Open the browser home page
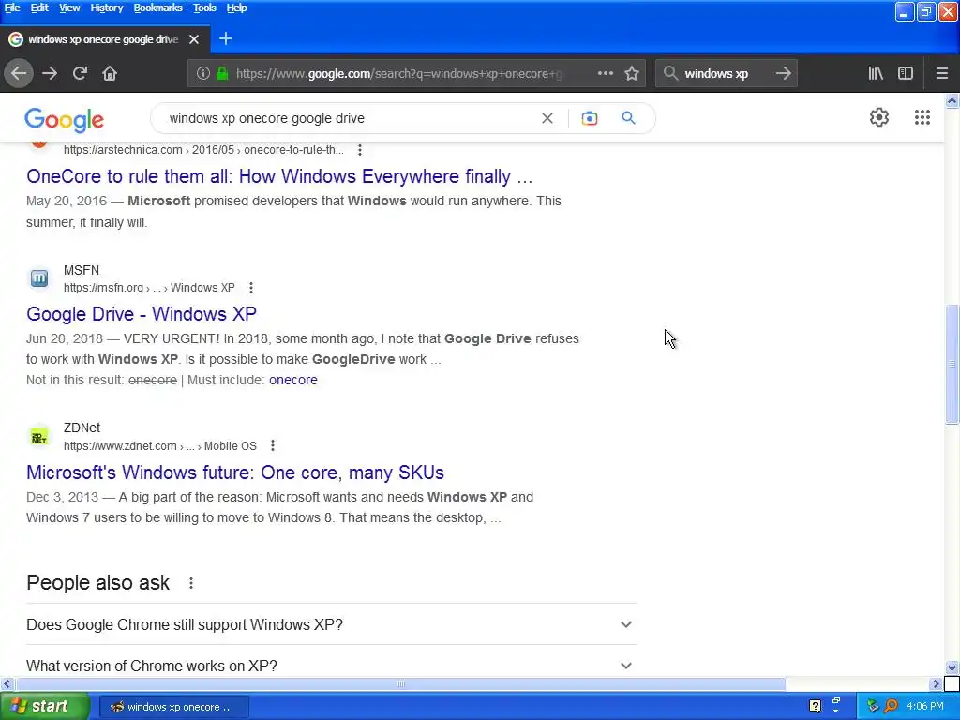 pyautogui.click(x=110, y=73)
